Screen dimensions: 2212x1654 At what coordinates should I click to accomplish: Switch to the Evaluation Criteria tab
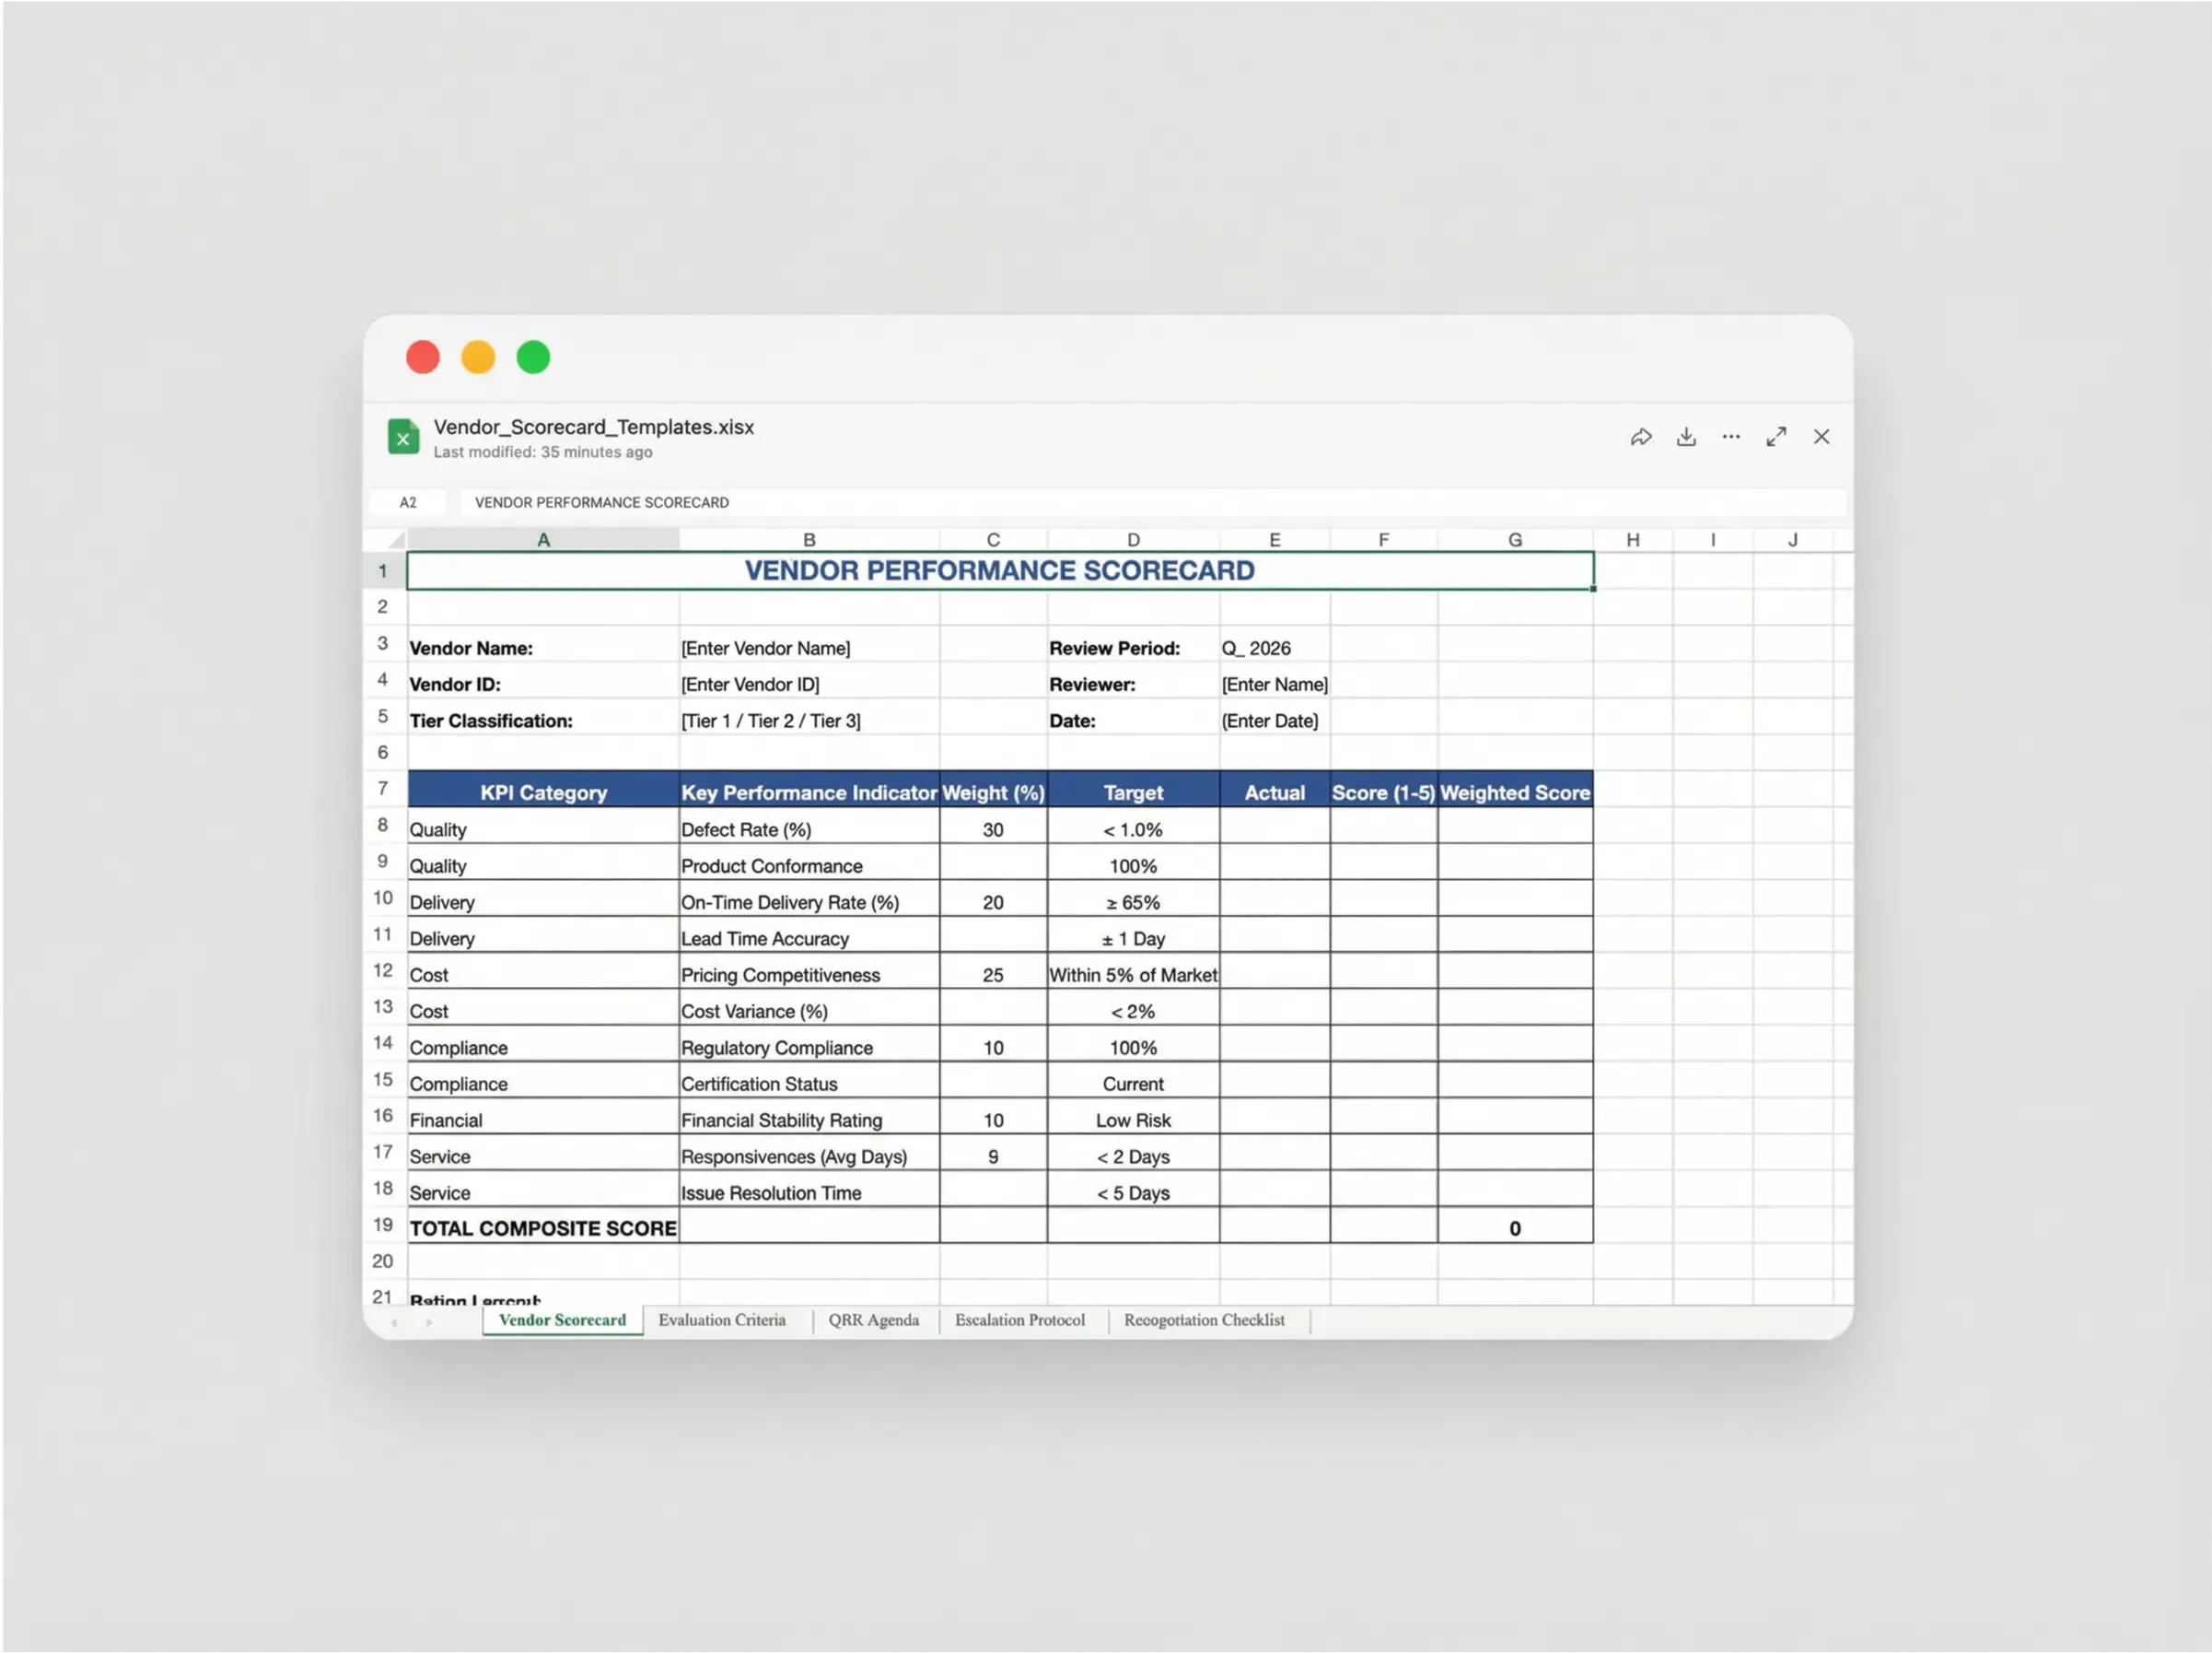(721, 1320)
